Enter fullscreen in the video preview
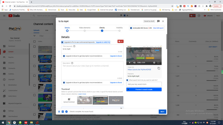This screenshot has width=223, height=125. [x=158, y=62]
